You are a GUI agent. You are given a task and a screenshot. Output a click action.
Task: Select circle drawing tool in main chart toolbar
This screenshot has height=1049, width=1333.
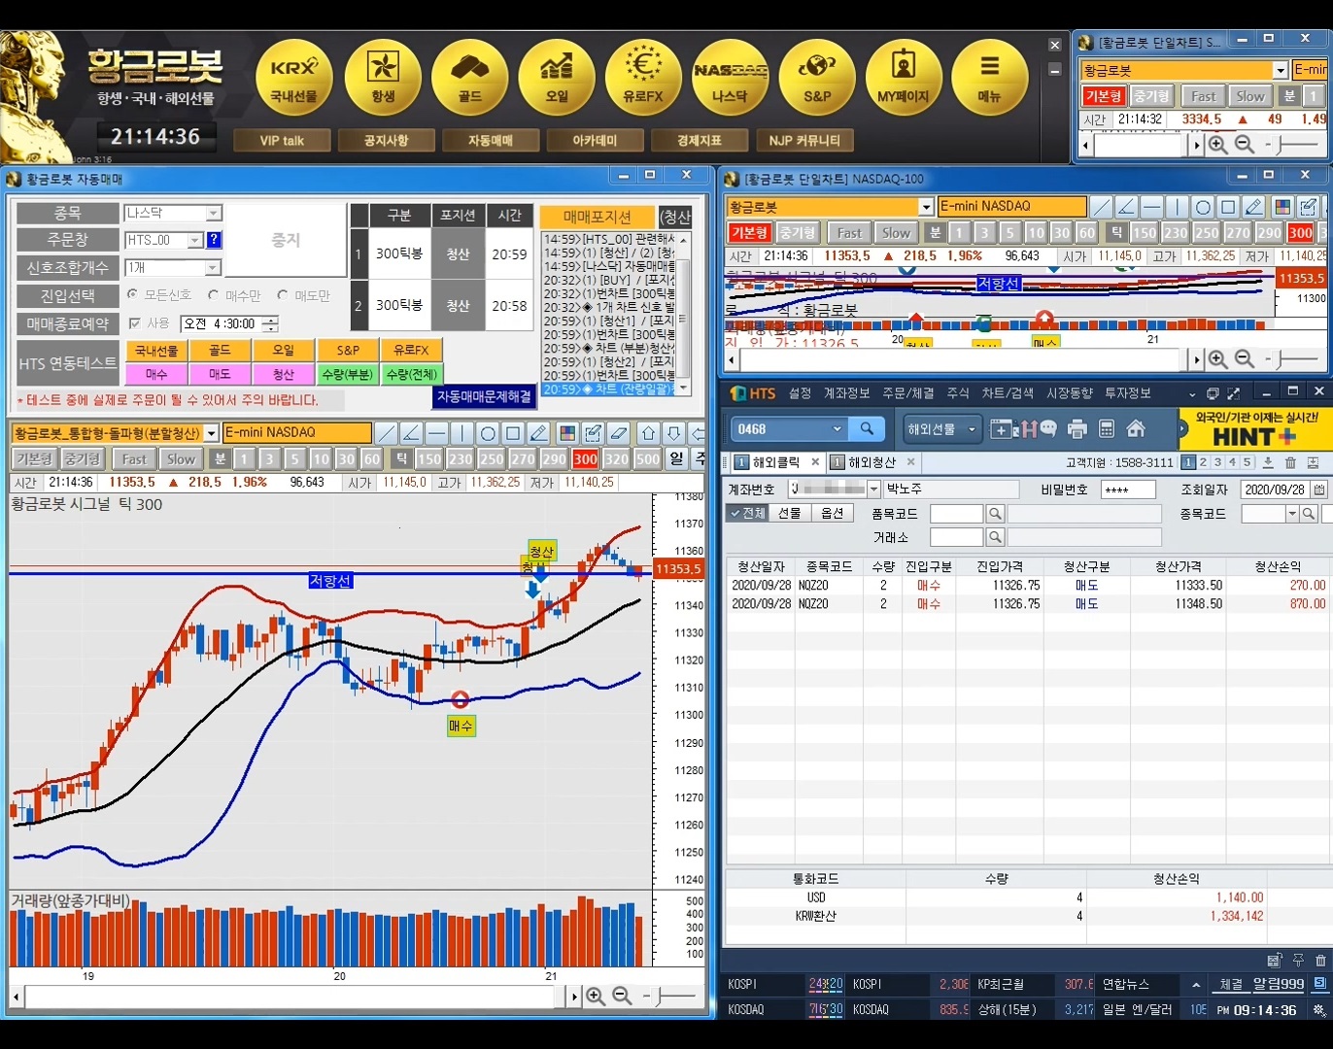click(x=488, y=433)
